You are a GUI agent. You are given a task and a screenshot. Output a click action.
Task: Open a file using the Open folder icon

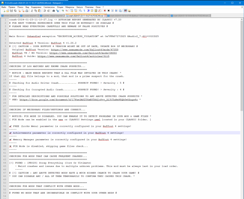pyautogui.click(x=8, y=11)
